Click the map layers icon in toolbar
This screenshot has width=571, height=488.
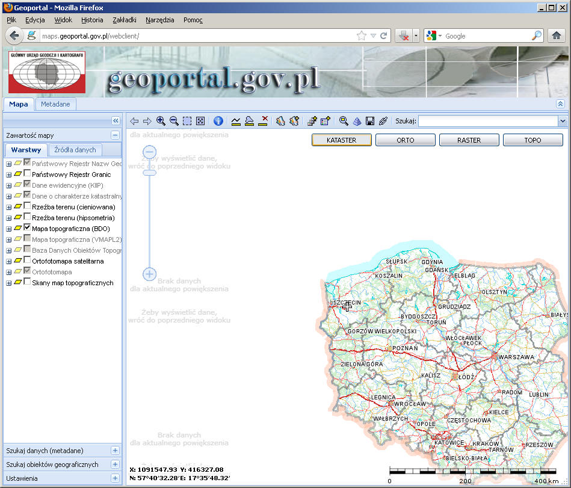[280, 121]
